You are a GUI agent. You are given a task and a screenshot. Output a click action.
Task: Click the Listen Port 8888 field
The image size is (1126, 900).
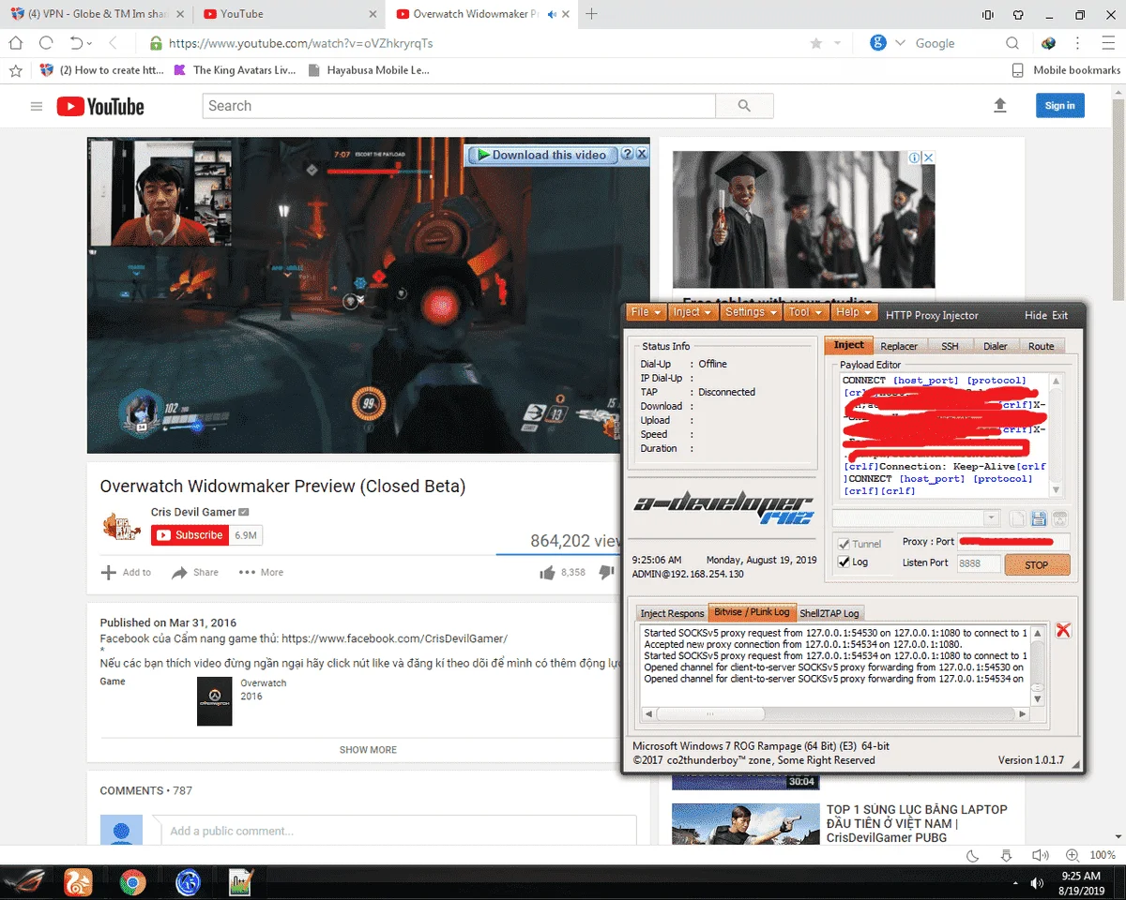[979, 563]
